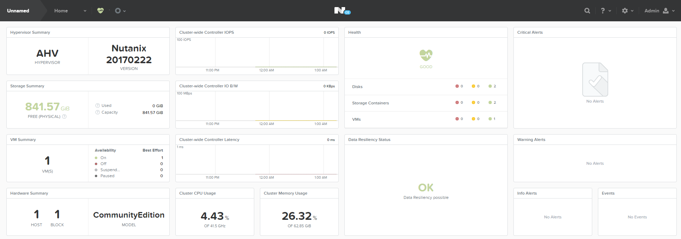
Task: Open the Disks health row
Action: (426, 87)
